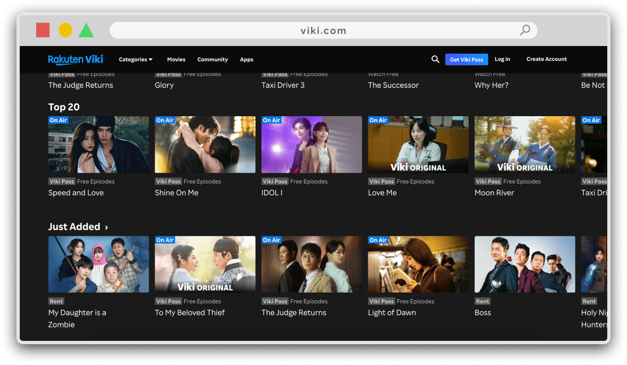Click My Daughter is a Zombie title
Viewport: 627px width, 365px height.
coord(77,318)
